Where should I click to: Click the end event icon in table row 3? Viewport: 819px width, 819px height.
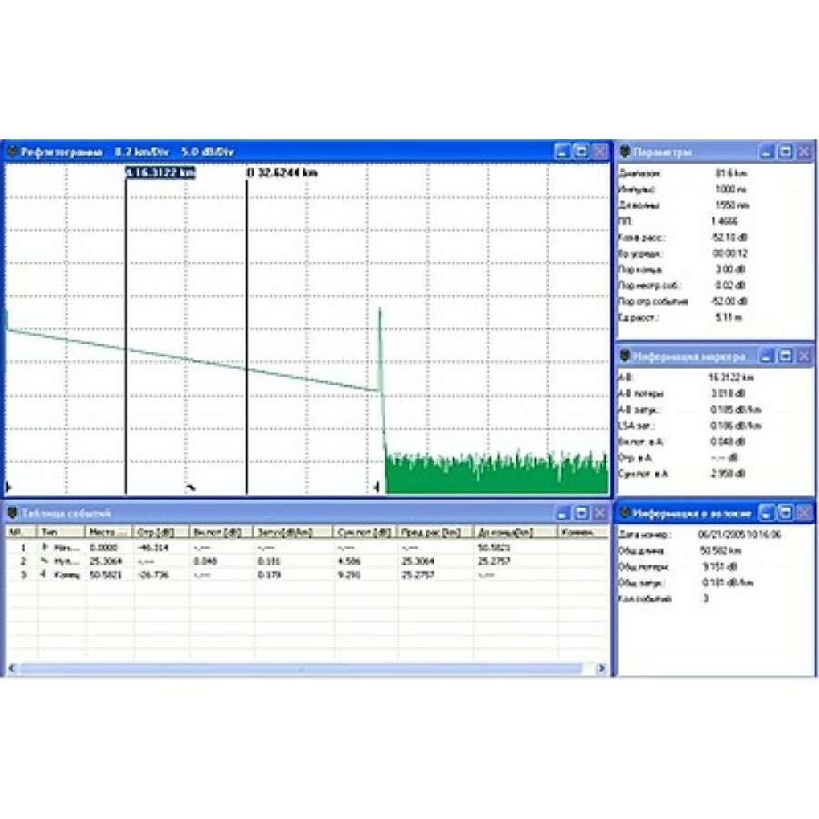tap(45, 574)
